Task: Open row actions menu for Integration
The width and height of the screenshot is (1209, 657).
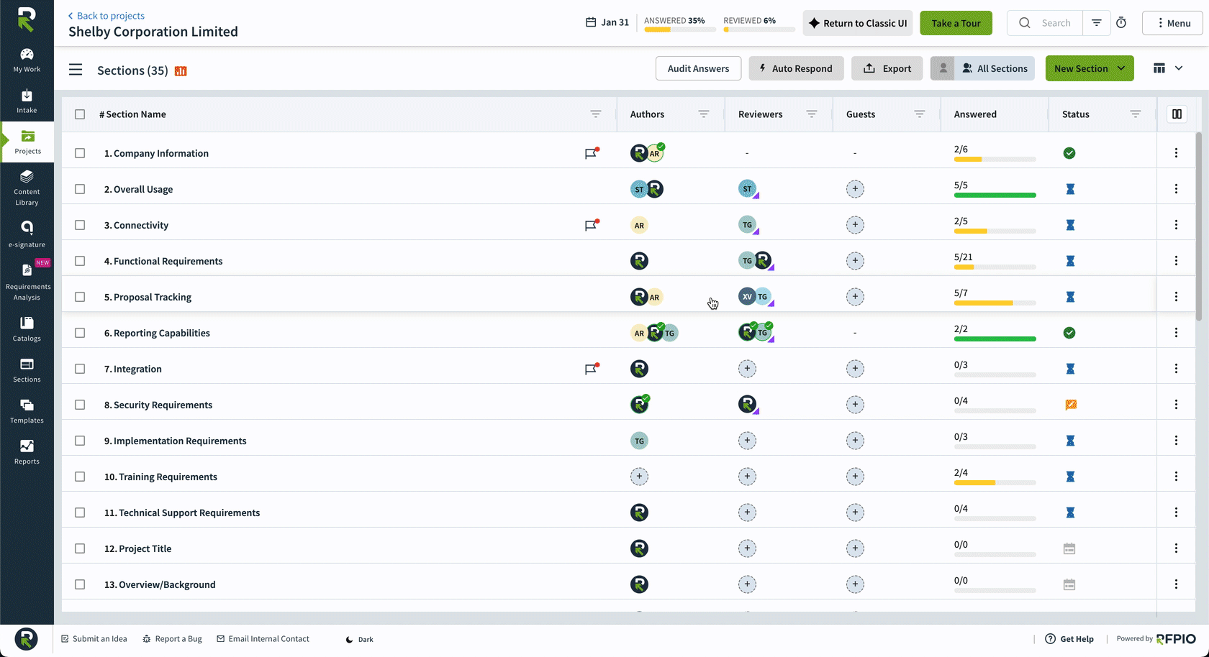Action: click(1176, 369)
